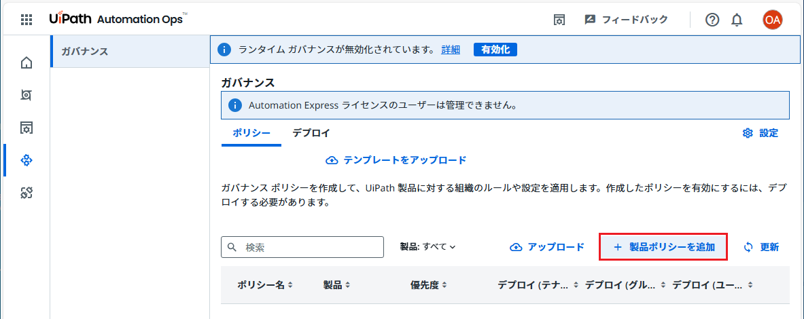Open the OA user avatar menu
804x319 pixels.
[772, 20]
